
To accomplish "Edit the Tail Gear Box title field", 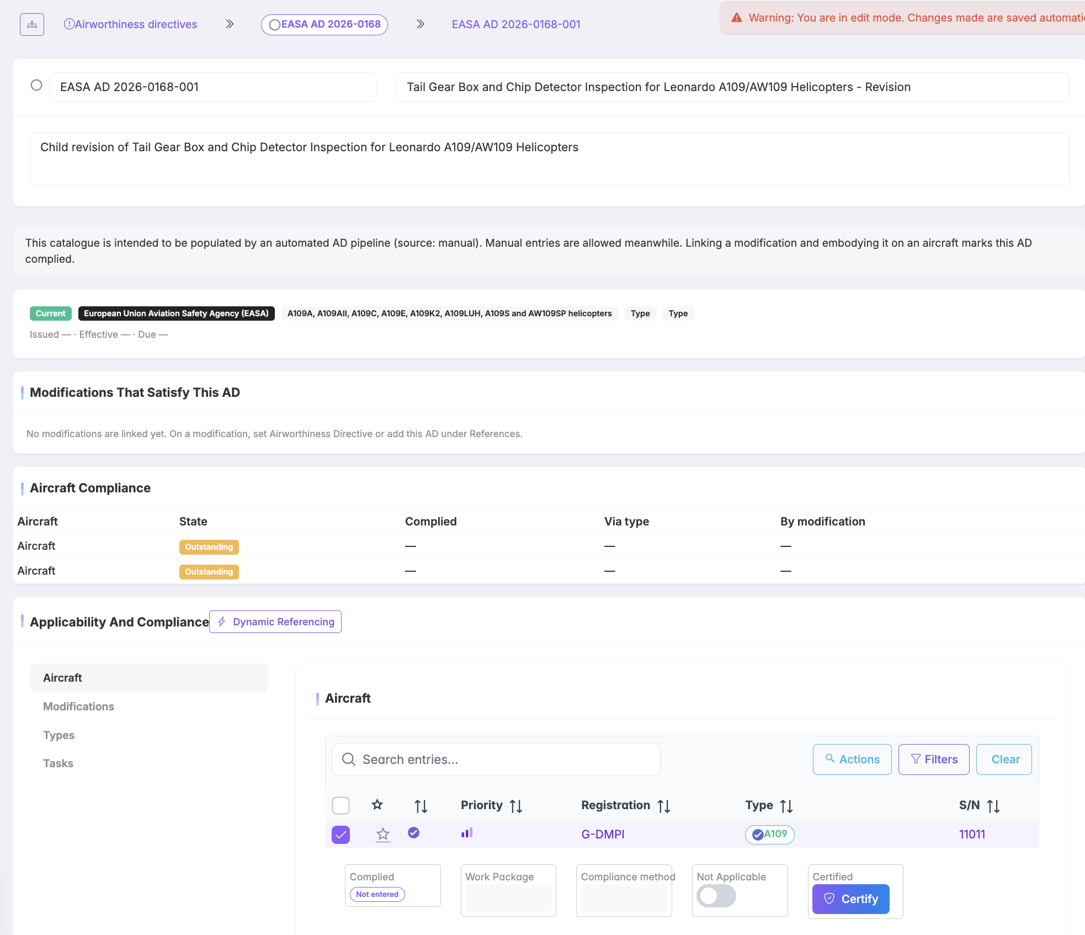I will coord(732,87).
